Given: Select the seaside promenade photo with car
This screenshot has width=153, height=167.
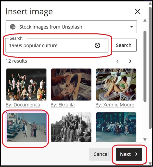Looking at the screenshot, I should click(26, 127).
